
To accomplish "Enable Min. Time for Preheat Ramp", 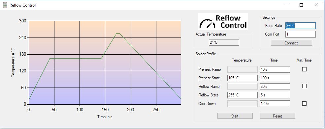I will (x=304, y=69).
